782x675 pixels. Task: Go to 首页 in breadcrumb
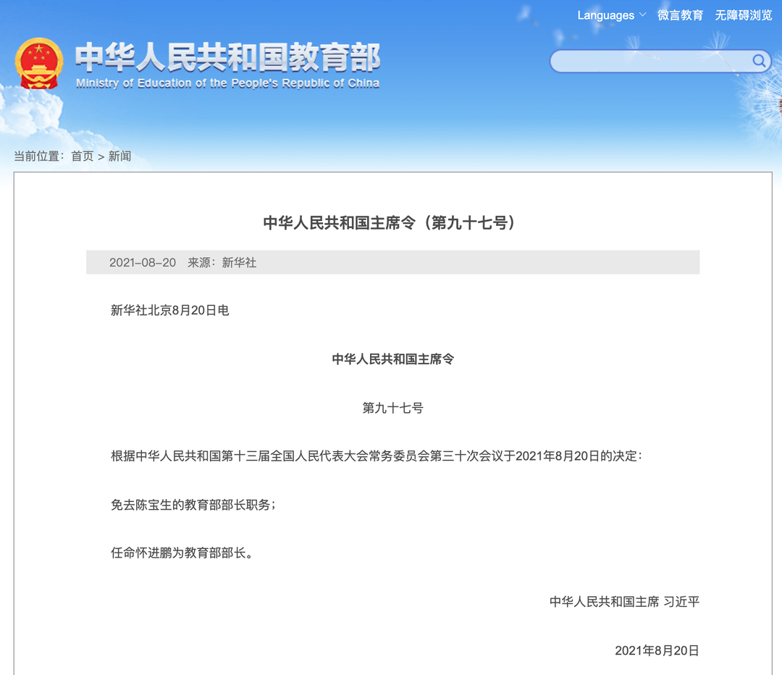(83, 156)
